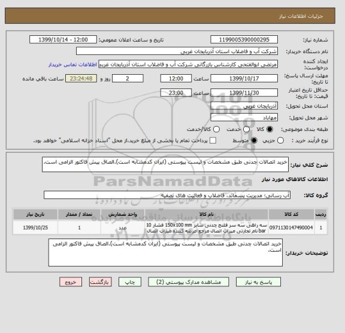The image size is (345, 333).
Task: Click the response deadline time 12:00 field
Action: 176,79
